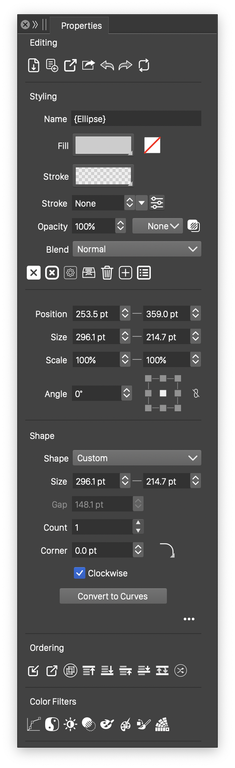Screen dimensions: 235x768
Task: Open the stroke settings sliders icon
Action: [157, 203]
